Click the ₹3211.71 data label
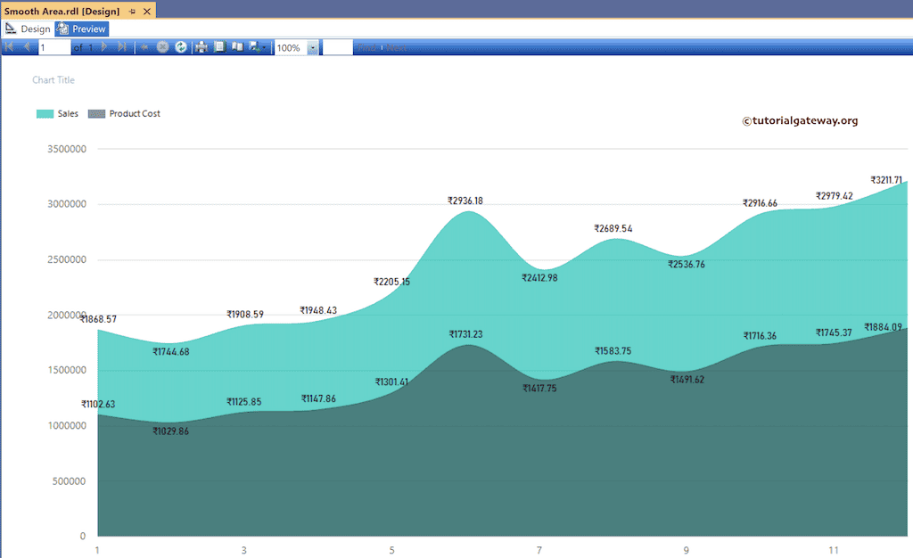Viewport: 913px width, 558px height. [886, 180]
